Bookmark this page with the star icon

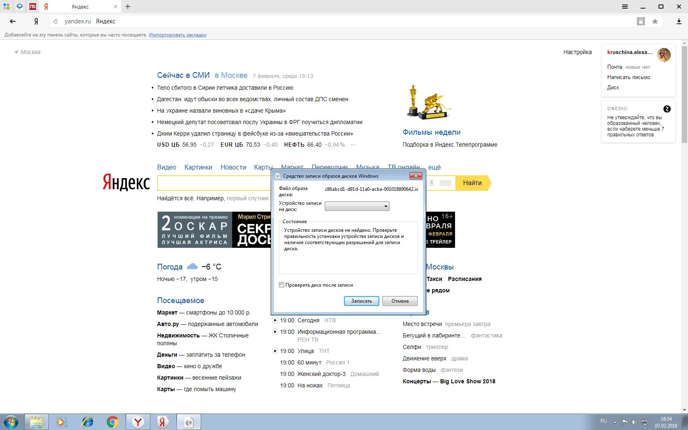[x=655, y=21]
